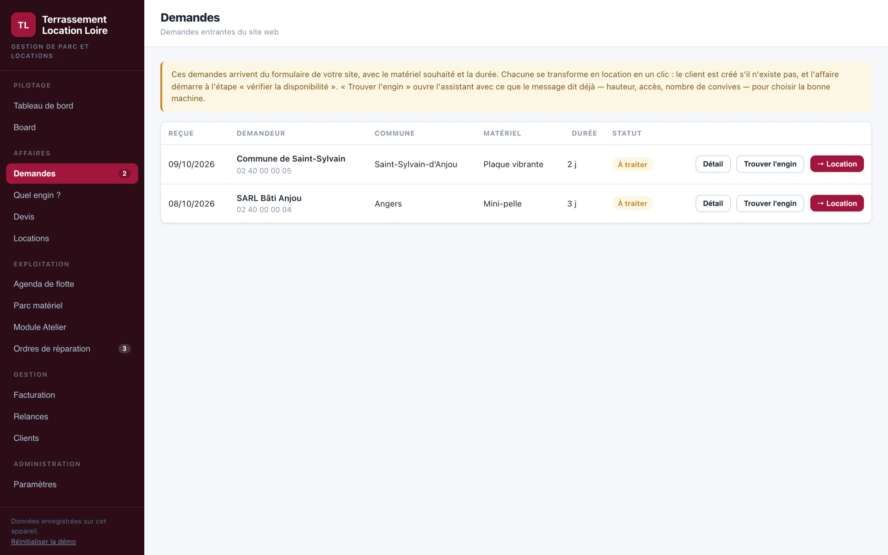The image size is (888, 555).
Task: Open the Quel engin ? assistant
Action: pos(72,195)
